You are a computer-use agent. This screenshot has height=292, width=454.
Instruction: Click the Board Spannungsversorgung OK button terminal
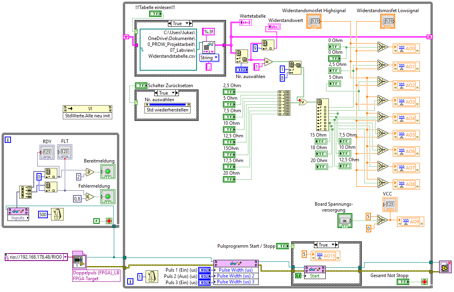coord(345,221)
